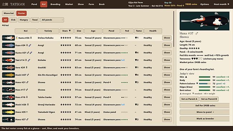The width and height of the screenshot is (233, 131).
Task: Sort by the Variety column header
Action: point(48,31)
